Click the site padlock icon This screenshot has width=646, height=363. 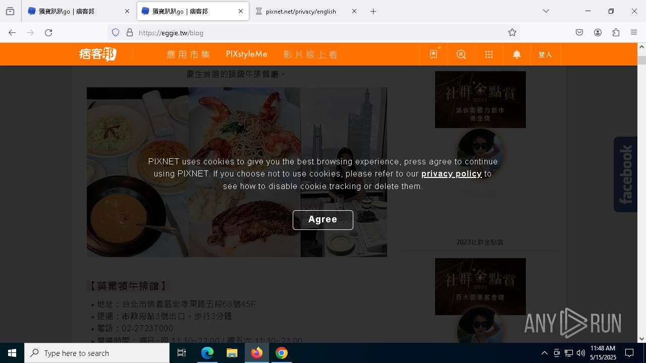click(x=130, y=33)
